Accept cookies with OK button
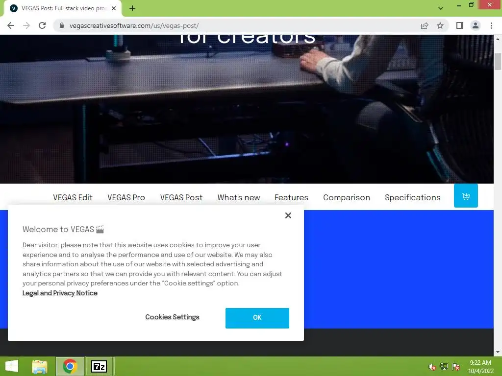The height and width of the screenshot is (376, 502). point(257,318)
